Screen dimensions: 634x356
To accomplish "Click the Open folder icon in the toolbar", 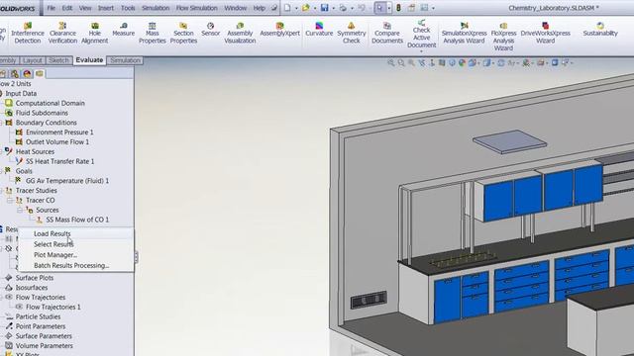I will (x=306, y=8).
